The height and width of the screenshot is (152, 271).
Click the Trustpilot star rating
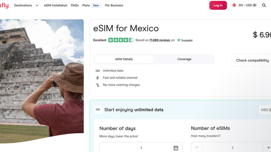[x=121, y=40]
